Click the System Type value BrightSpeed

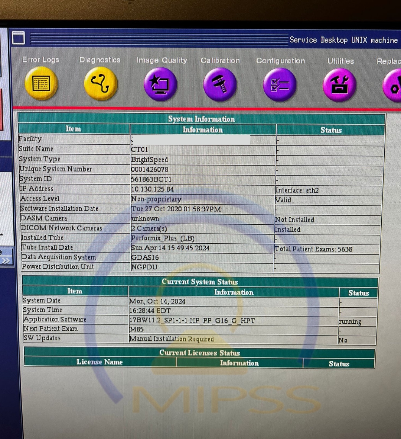(150, 160)
